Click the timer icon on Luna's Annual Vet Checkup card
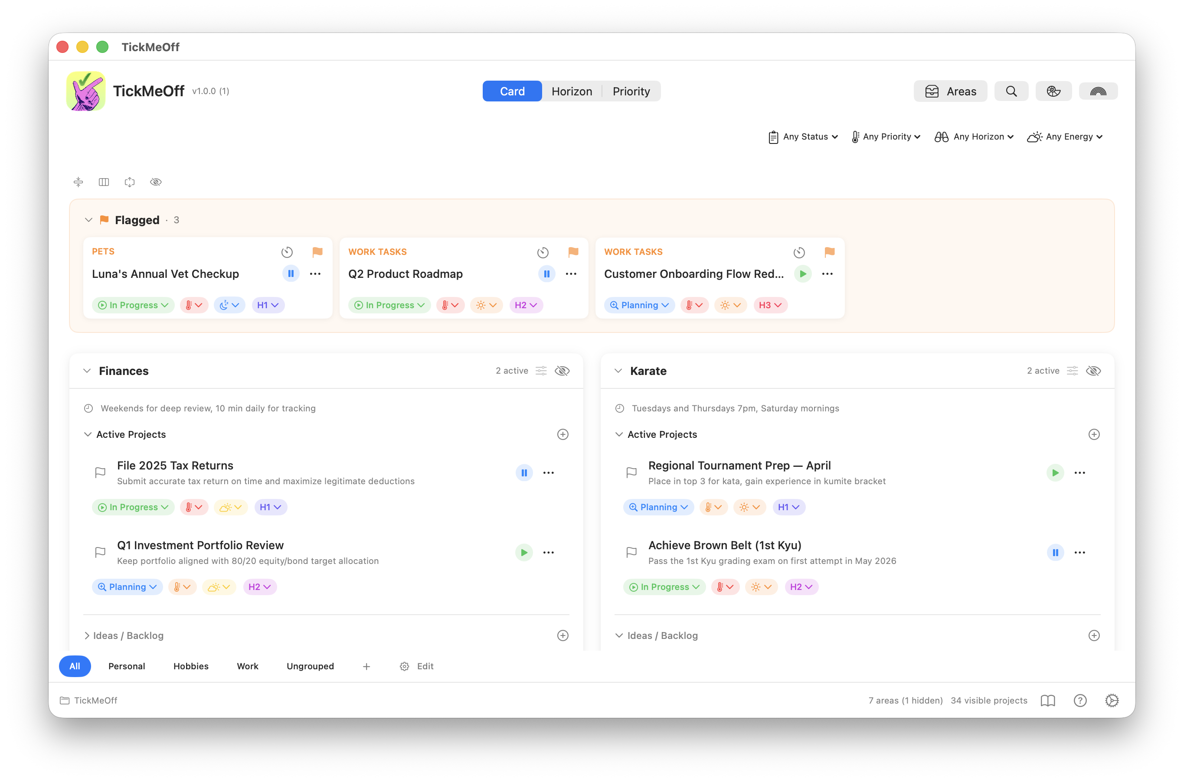 tap(287, 252)
